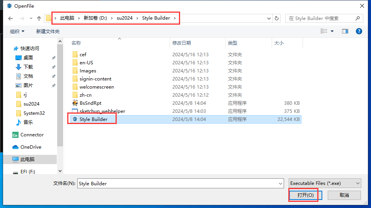Image resolution: width=371 pixels, height=208 pixels.
Task: Expand the chevron after su2024 breadcrumb
Action: [137, 18]
